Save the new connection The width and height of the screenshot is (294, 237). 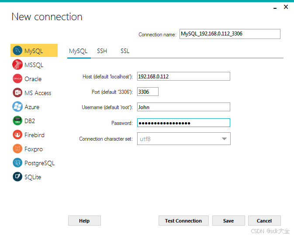(x=228, y=221)
